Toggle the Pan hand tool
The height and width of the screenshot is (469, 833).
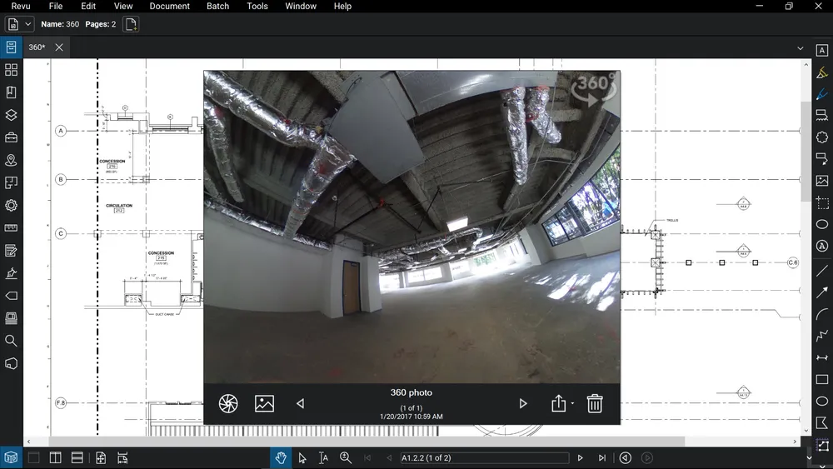coord(282,458)
